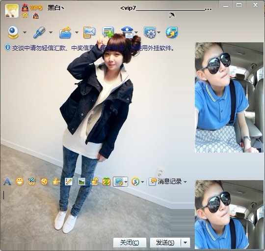Click the 发送(S) send button
The image size is (265, 251).
click(x=165, y=243)
